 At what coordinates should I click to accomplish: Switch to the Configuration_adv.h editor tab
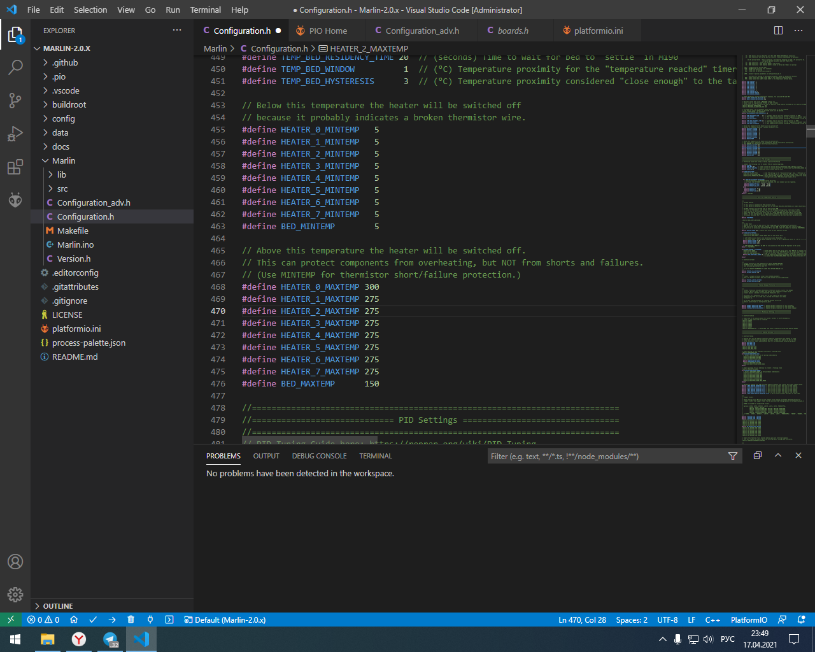coord(422,31)
